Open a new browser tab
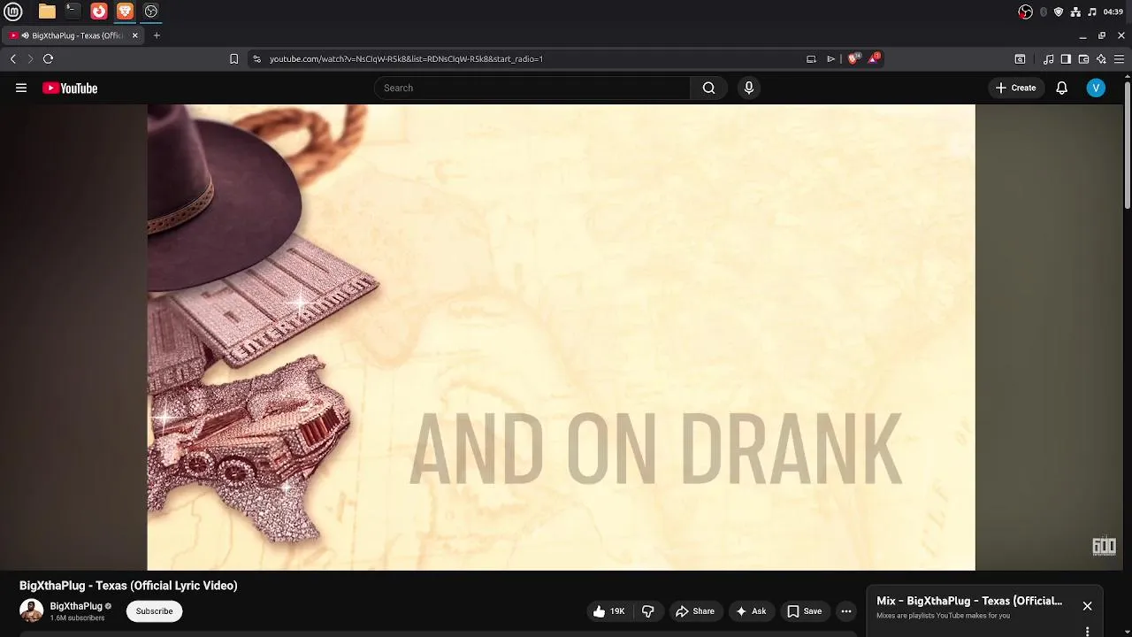 (x=157, y=35)
